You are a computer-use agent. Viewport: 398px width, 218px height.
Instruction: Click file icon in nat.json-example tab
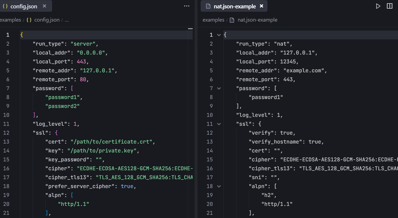click(x=208, y=6)
